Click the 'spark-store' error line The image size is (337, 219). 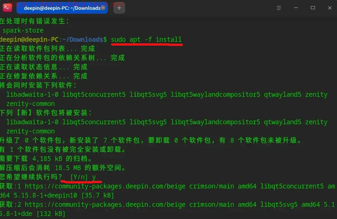[x=23, y=30]
